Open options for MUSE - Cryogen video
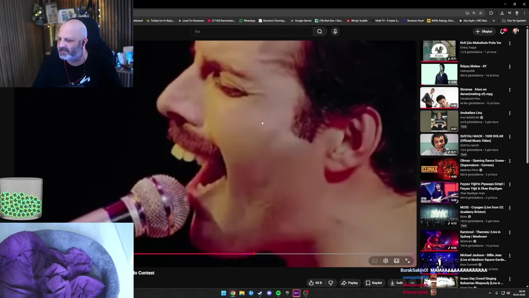This screenshot has width=529, height=298. pyautogui.click(x=510, y=208)
